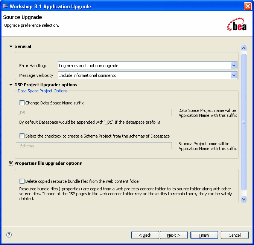The height and width of the screenshot is (245, 254).
Task: Click the _DS suffix input field
Action: pos(94,112)
